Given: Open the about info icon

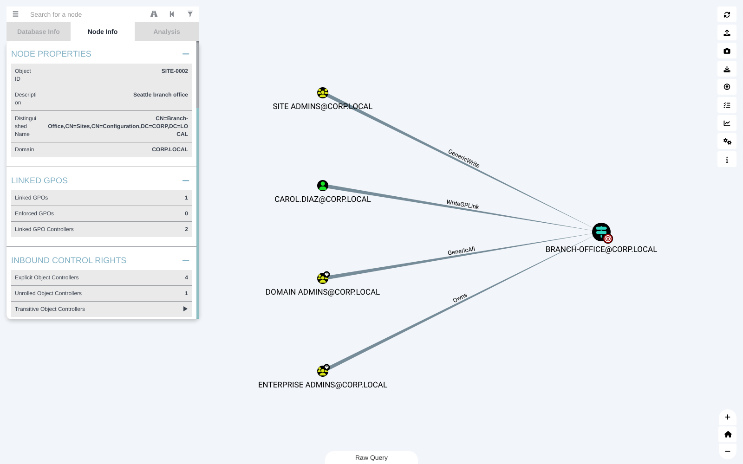Looking at the screenshot, I should coord(727,160).
